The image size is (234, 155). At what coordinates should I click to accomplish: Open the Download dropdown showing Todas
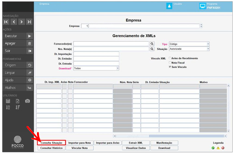96,68
